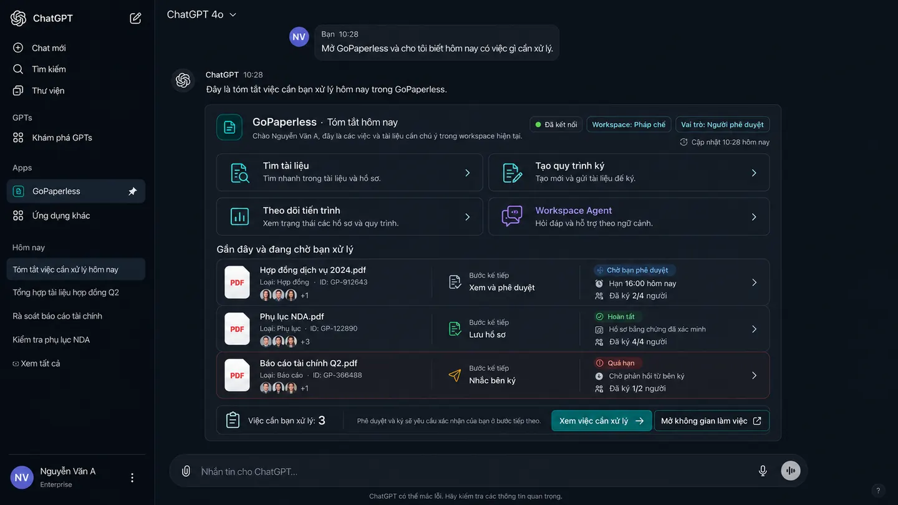Image resolution: width=898 pixels, height=505 pixels.
Task: Open the three-dot menu beside Nguyễn Văn A
Action: (x=132, y=478)
